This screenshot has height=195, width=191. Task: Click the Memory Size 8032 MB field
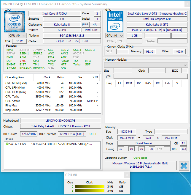coord(127,132)
